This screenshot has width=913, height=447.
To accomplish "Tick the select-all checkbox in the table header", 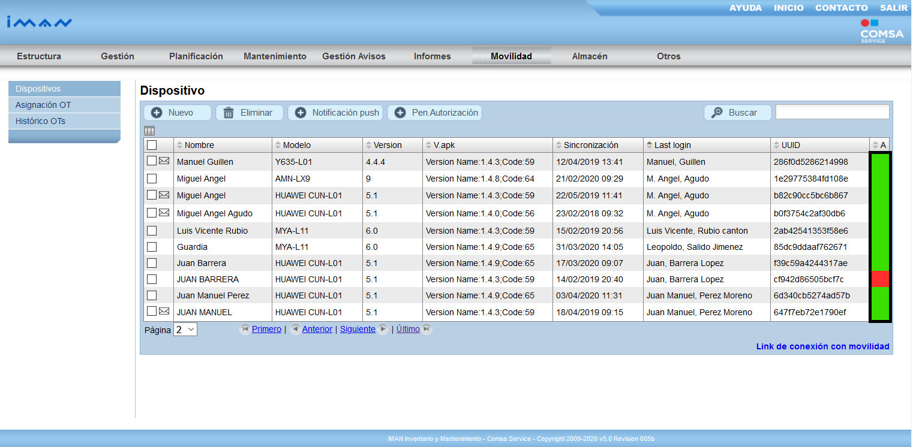I will pos(152,145).
